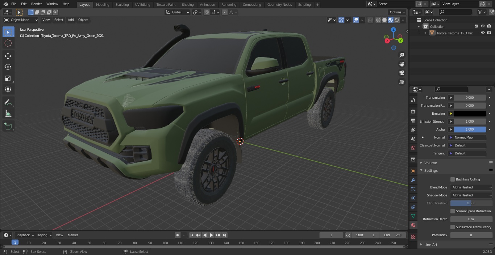Open the Object Mode dropdown

pyautogui.click(x=21, y=20)
